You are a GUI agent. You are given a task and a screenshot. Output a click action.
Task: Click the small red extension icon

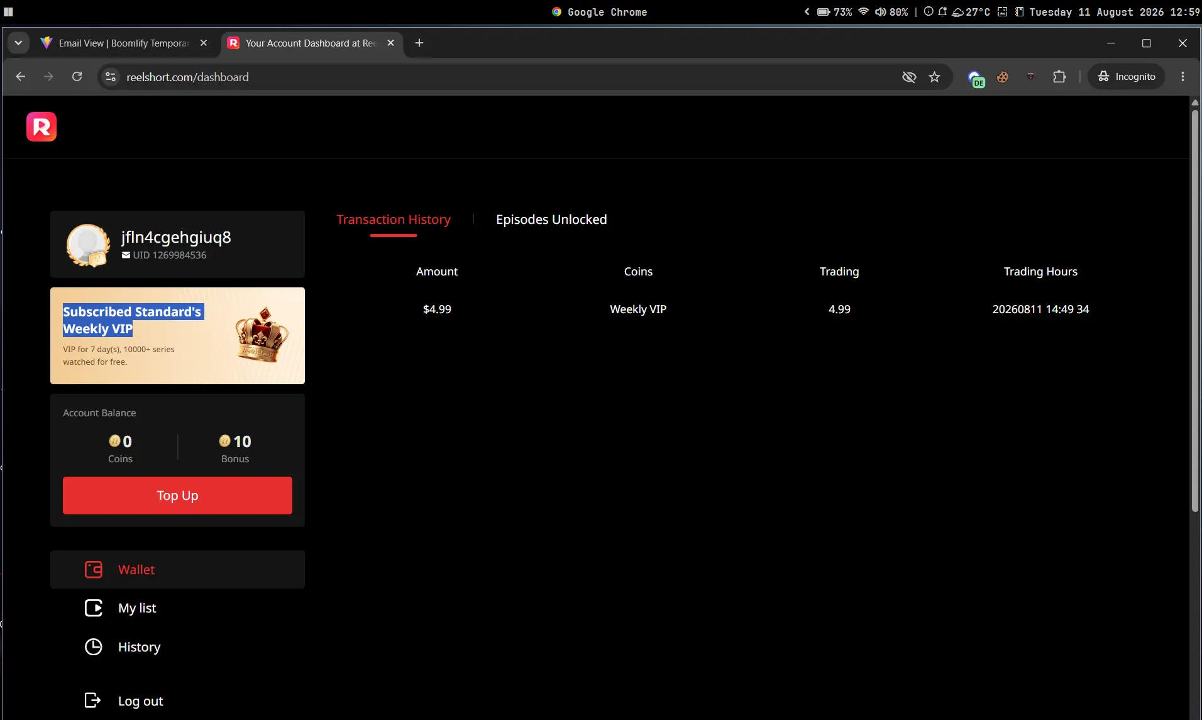pos(1030,77)
